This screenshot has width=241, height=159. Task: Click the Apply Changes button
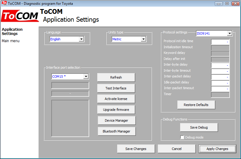point(217,149)
